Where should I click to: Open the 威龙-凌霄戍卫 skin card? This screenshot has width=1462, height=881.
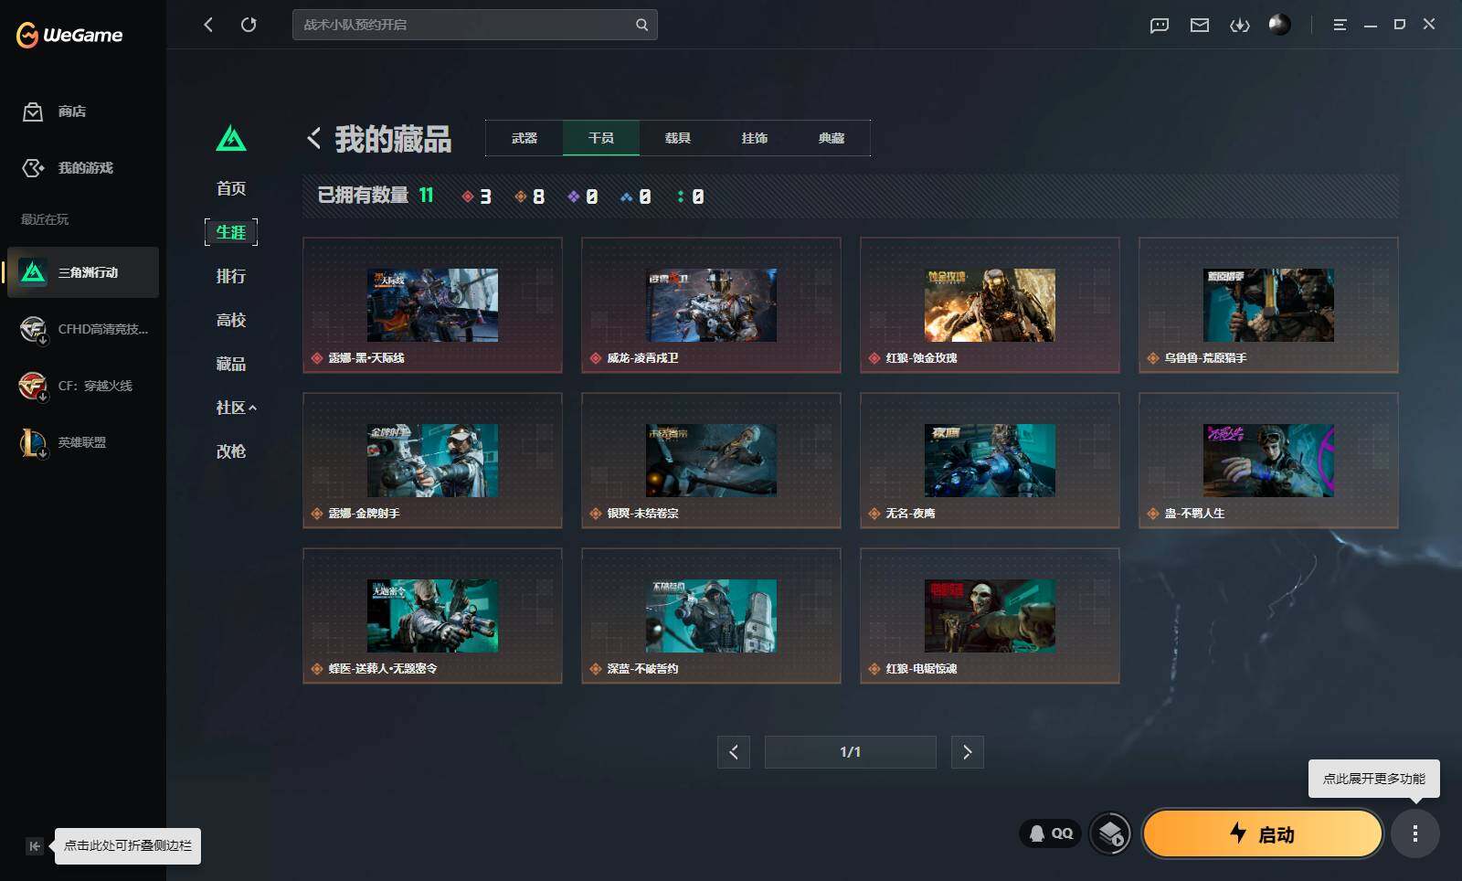(x=711, y=305)
